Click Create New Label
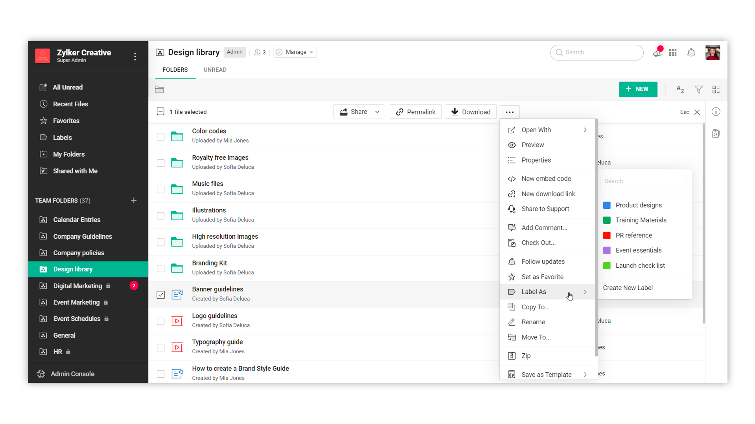 click(x=628, y=288)
